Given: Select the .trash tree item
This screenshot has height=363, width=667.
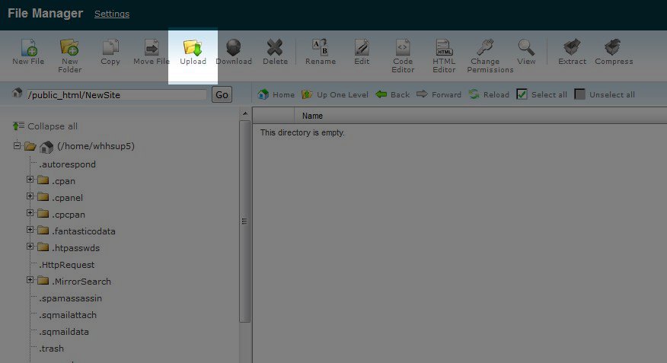Looking at the screenshot, I should tap(52, 349).
